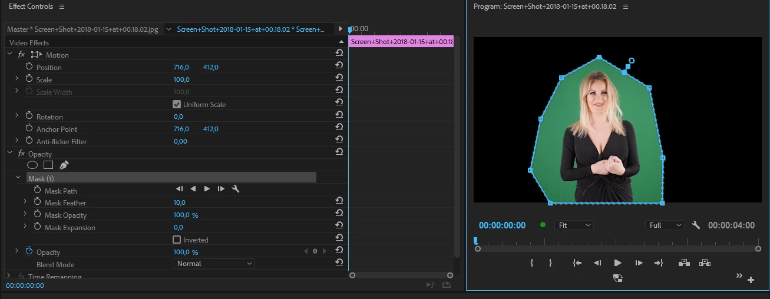Screen dimensions: 770x299
Task: Go to In point in Program monitor
Action: coord(577,263)
